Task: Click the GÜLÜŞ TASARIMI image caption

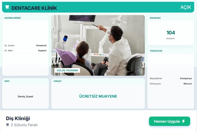Action: tap(67, 71)
